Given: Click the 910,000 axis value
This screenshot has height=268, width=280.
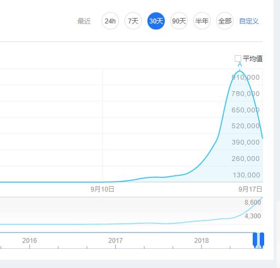Looking at the screenshot, I should click(246, 78).
